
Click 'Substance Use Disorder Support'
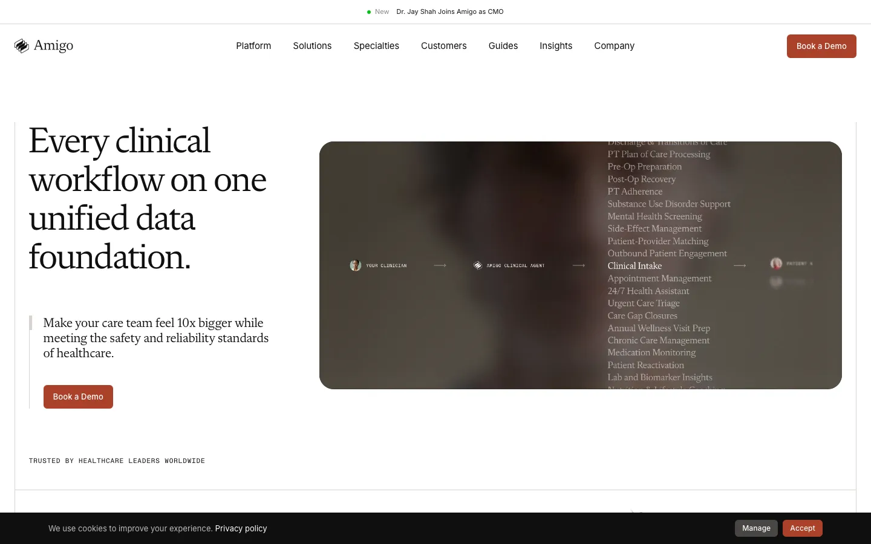click(x=669, y=204)
